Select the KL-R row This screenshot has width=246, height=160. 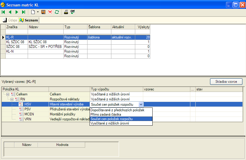coord(75,37)
